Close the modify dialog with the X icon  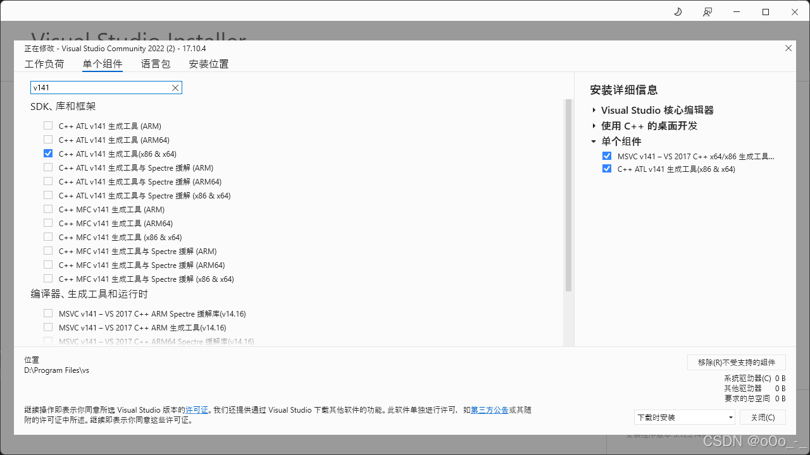(788, 48)
